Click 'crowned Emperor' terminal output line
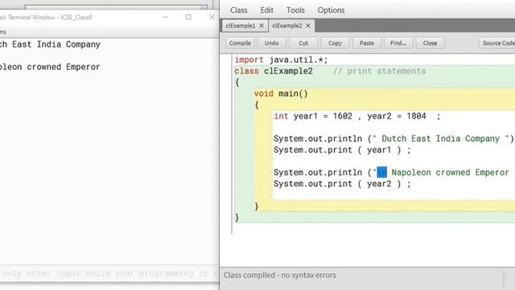Image resolution: width=515 pixels, height=290 pixels. [50, 67]
